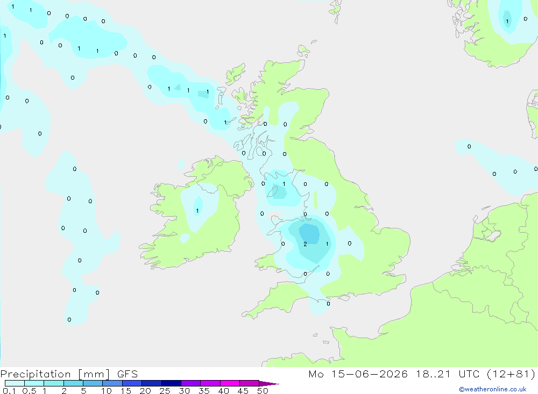Click the legend label '45'
538x394 pixels.
243,391
